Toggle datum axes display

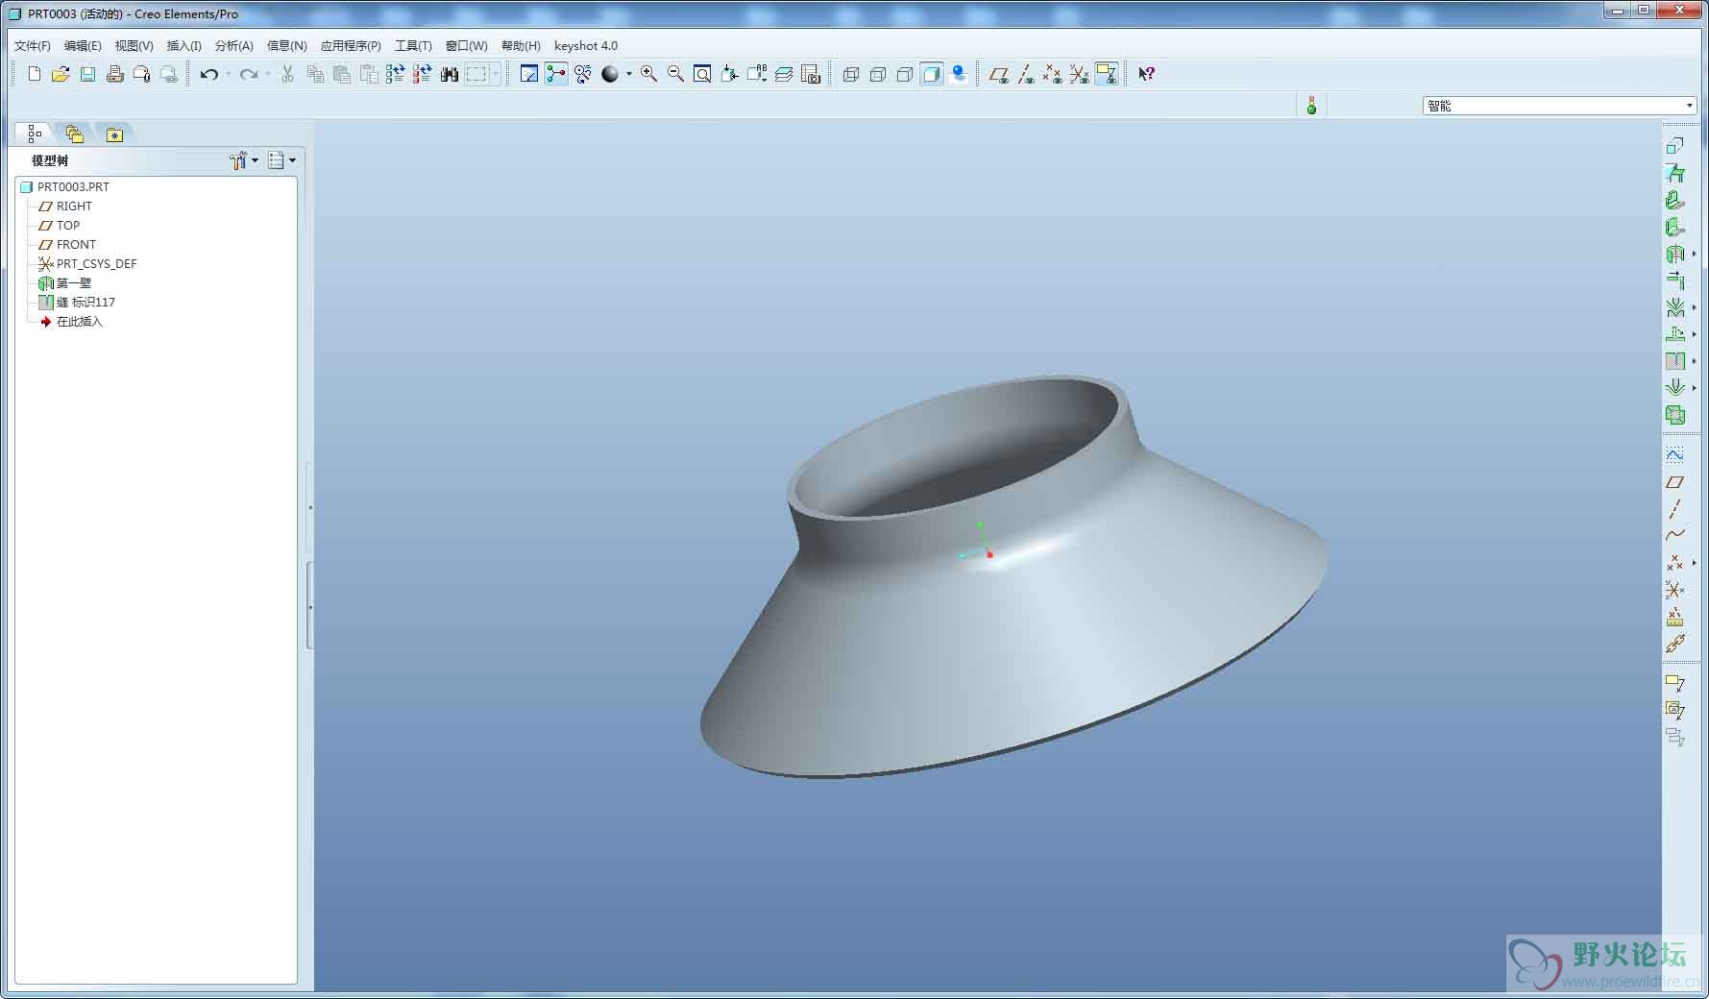(1026, 74)
